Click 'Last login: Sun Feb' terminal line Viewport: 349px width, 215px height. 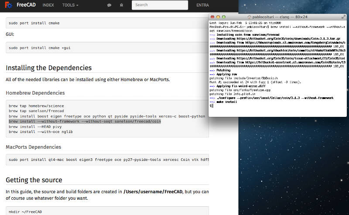click(245, 23)
